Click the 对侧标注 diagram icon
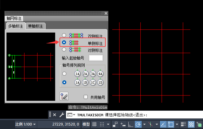The image size is (203, 129). [x=75, y=50]
